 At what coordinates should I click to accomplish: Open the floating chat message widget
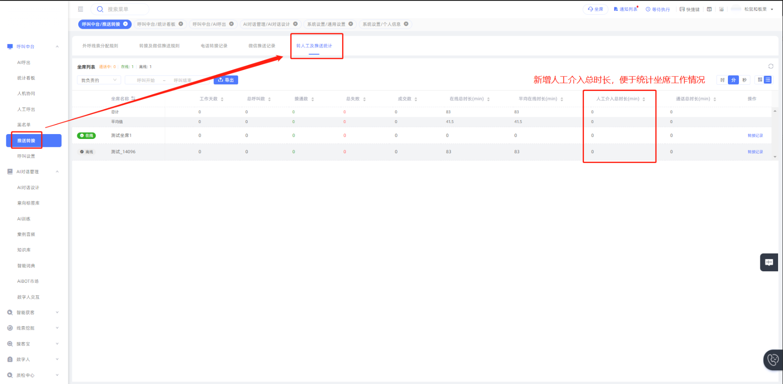tap(769, 262)
